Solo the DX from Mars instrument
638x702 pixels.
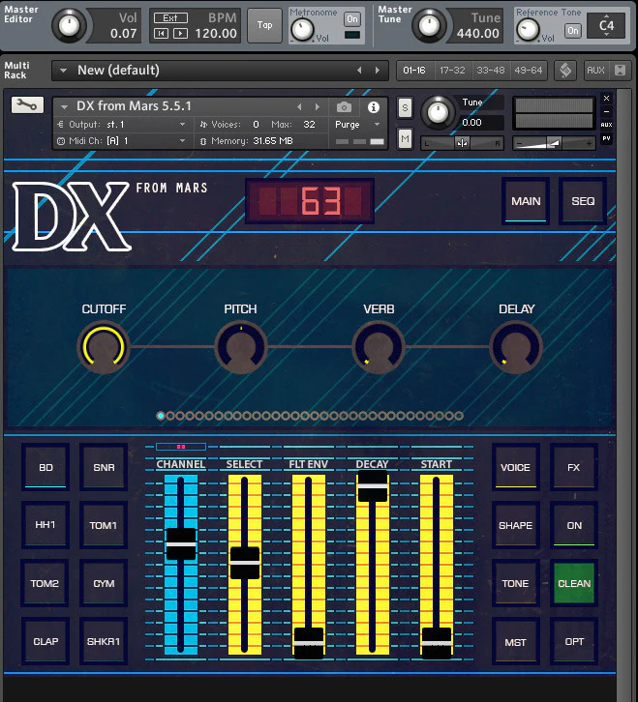pyautogui.click(x=405, y=108)
